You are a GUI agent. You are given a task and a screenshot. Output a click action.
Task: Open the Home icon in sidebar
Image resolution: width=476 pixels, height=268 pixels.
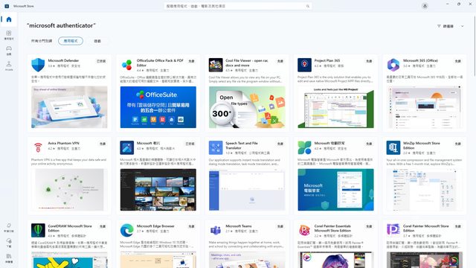tap(9, 19)
